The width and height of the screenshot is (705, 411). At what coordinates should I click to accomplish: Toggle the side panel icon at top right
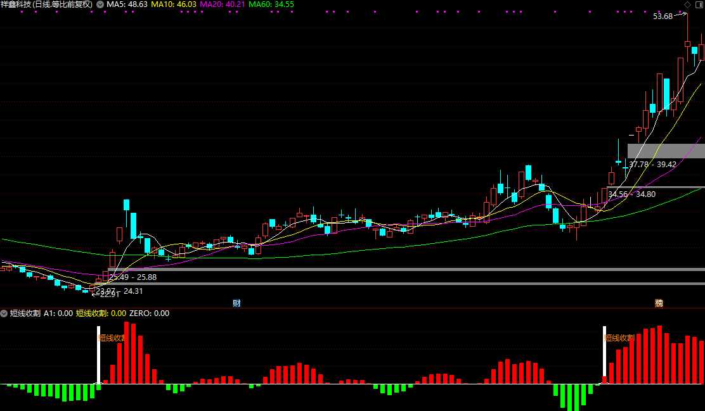coord(699,4)
